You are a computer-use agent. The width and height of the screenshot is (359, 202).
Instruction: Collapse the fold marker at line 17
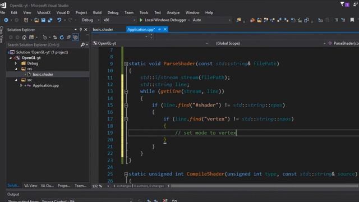point(126,119)
